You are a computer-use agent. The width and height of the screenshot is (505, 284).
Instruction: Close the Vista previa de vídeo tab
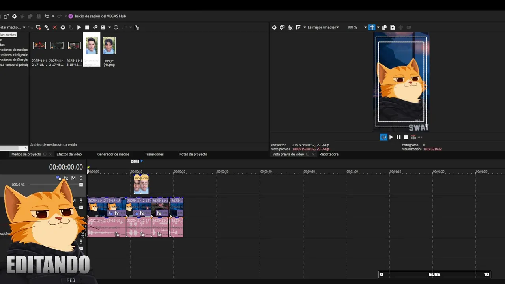pos(314,154)
